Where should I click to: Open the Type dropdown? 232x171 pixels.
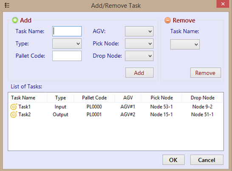(67, 43)
